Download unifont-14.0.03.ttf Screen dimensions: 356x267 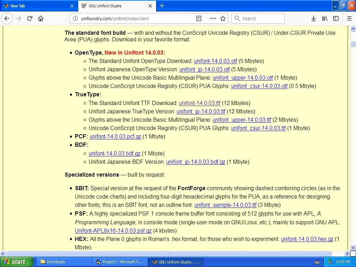point(200,103)
